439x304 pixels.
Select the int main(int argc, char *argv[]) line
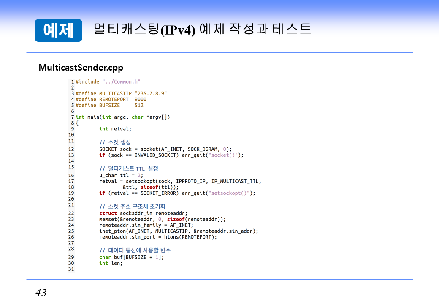(123, 117)
